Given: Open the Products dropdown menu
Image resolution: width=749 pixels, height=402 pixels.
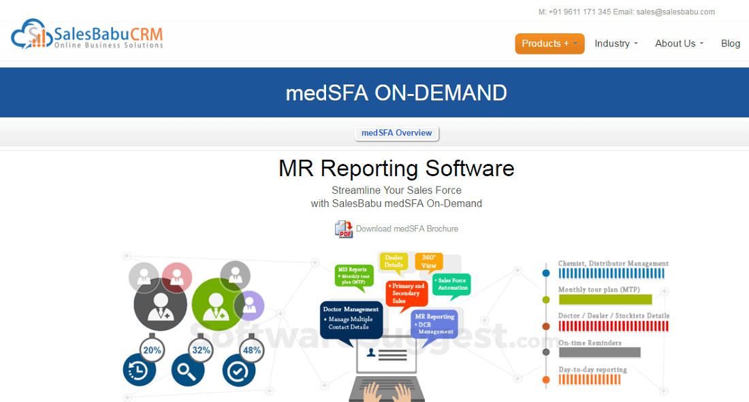Looking at the screenshot, I should pos(549,43).
